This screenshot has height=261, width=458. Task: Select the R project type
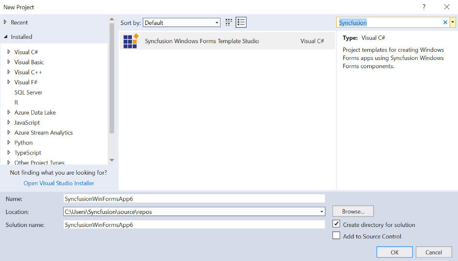(x=16, y=103)
